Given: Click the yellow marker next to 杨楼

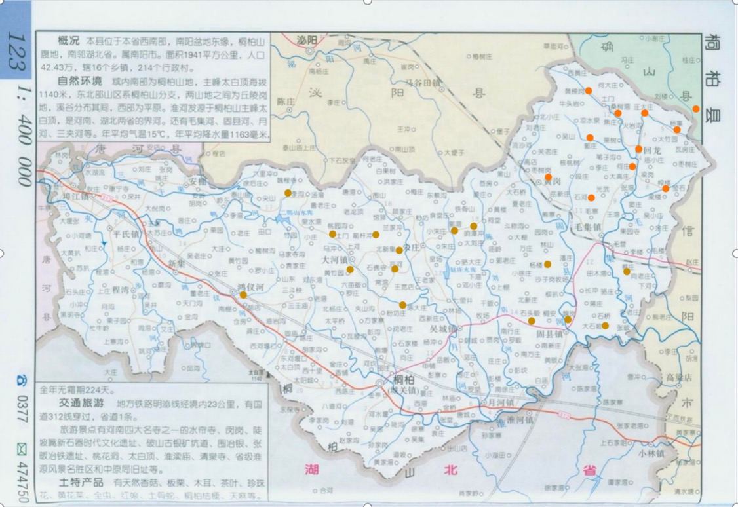Looking at the screenshot, I should 548,264.
